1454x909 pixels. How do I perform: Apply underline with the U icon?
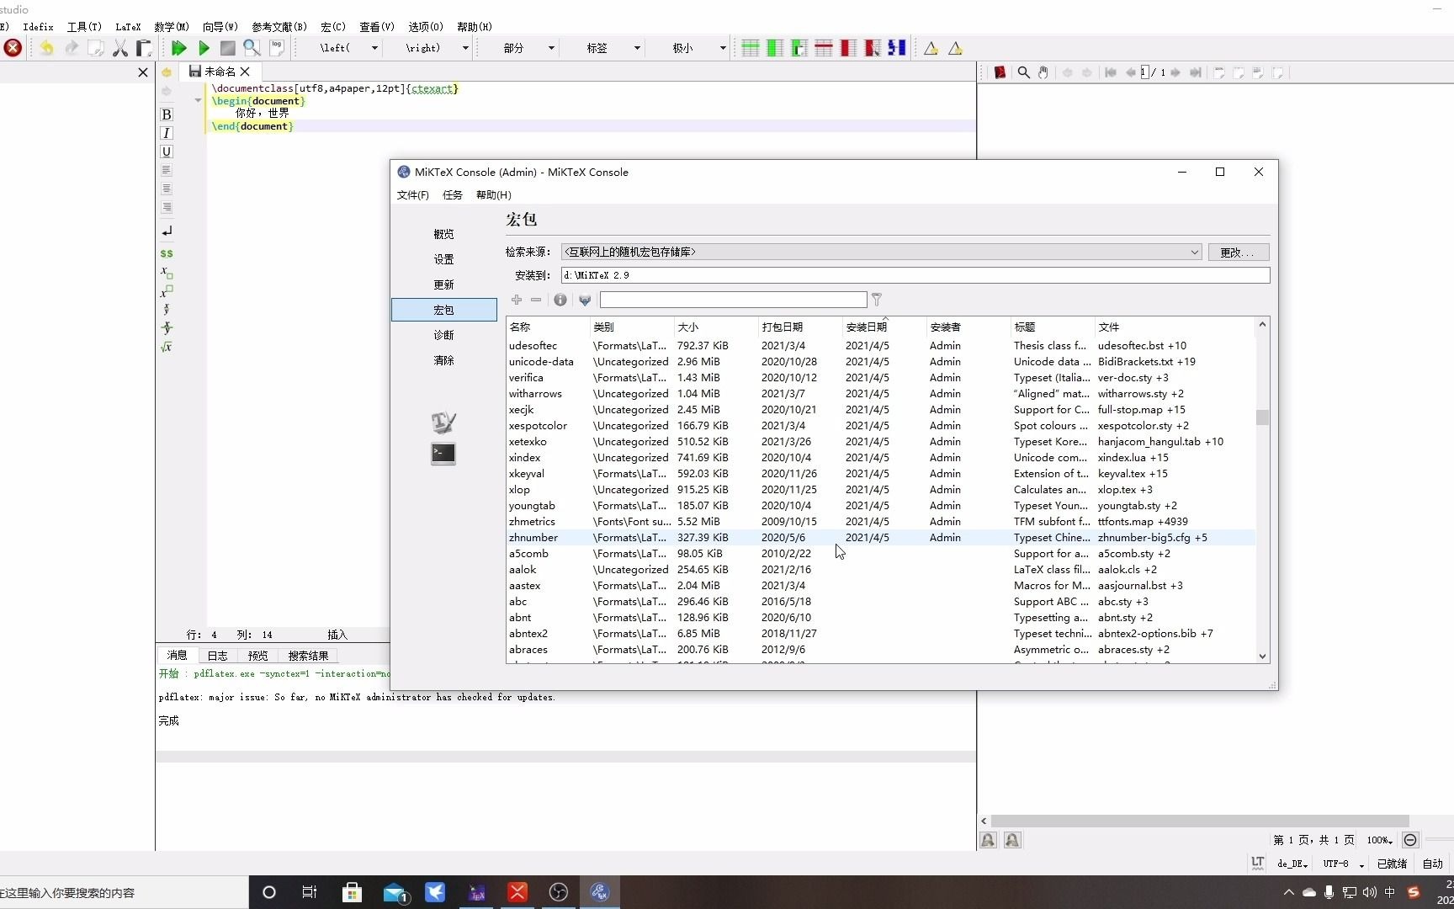click(x=167, y=151)
